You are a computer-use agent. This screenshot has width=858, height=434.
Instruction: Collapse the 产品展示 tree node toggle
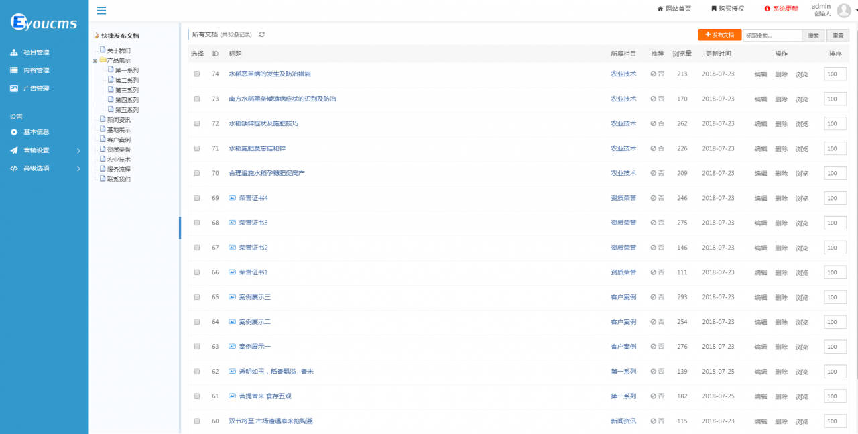(x=95, y=61)
